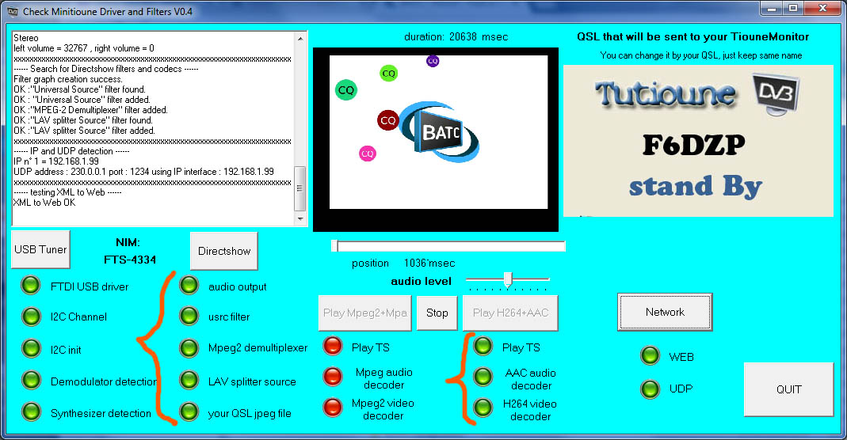Click log line 'Filter graph creation success.'
This screenshot has width=847, height=440.
pos(68,79)
